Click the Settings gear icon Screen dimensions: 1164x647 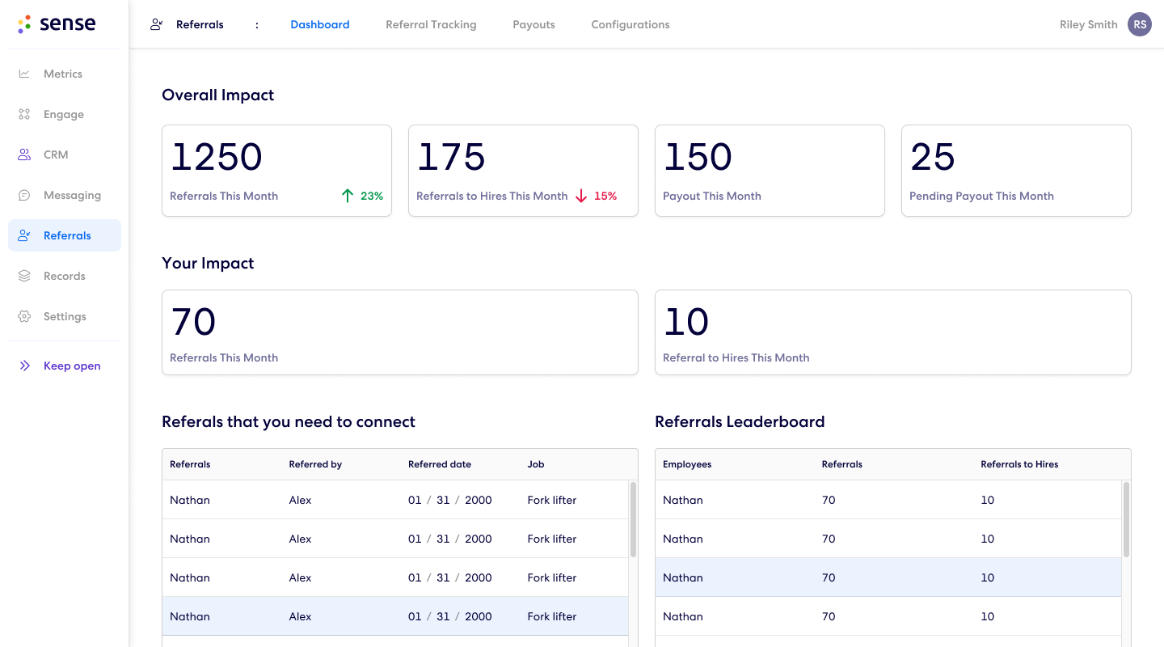[x=24, y=316]
